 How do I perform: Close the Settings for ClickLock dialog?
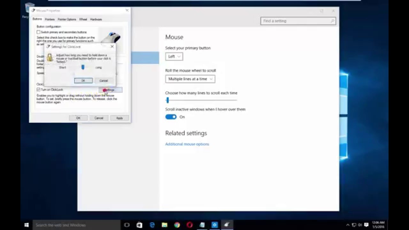(x=112, y=47)
